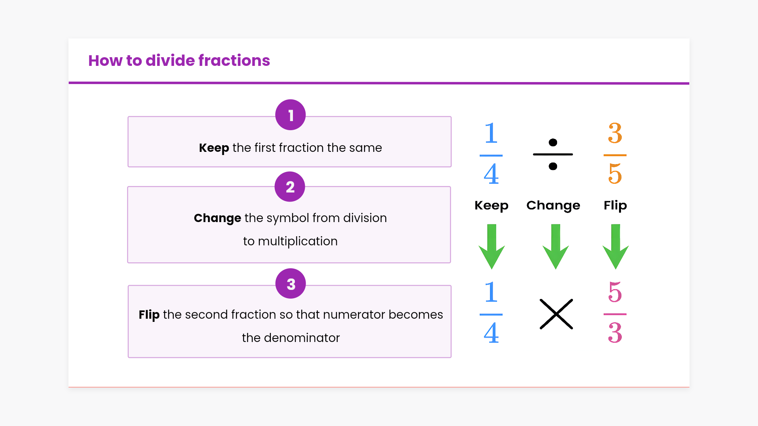Click 'Keep the first fraction the same' box

click(x=290, y=148)
